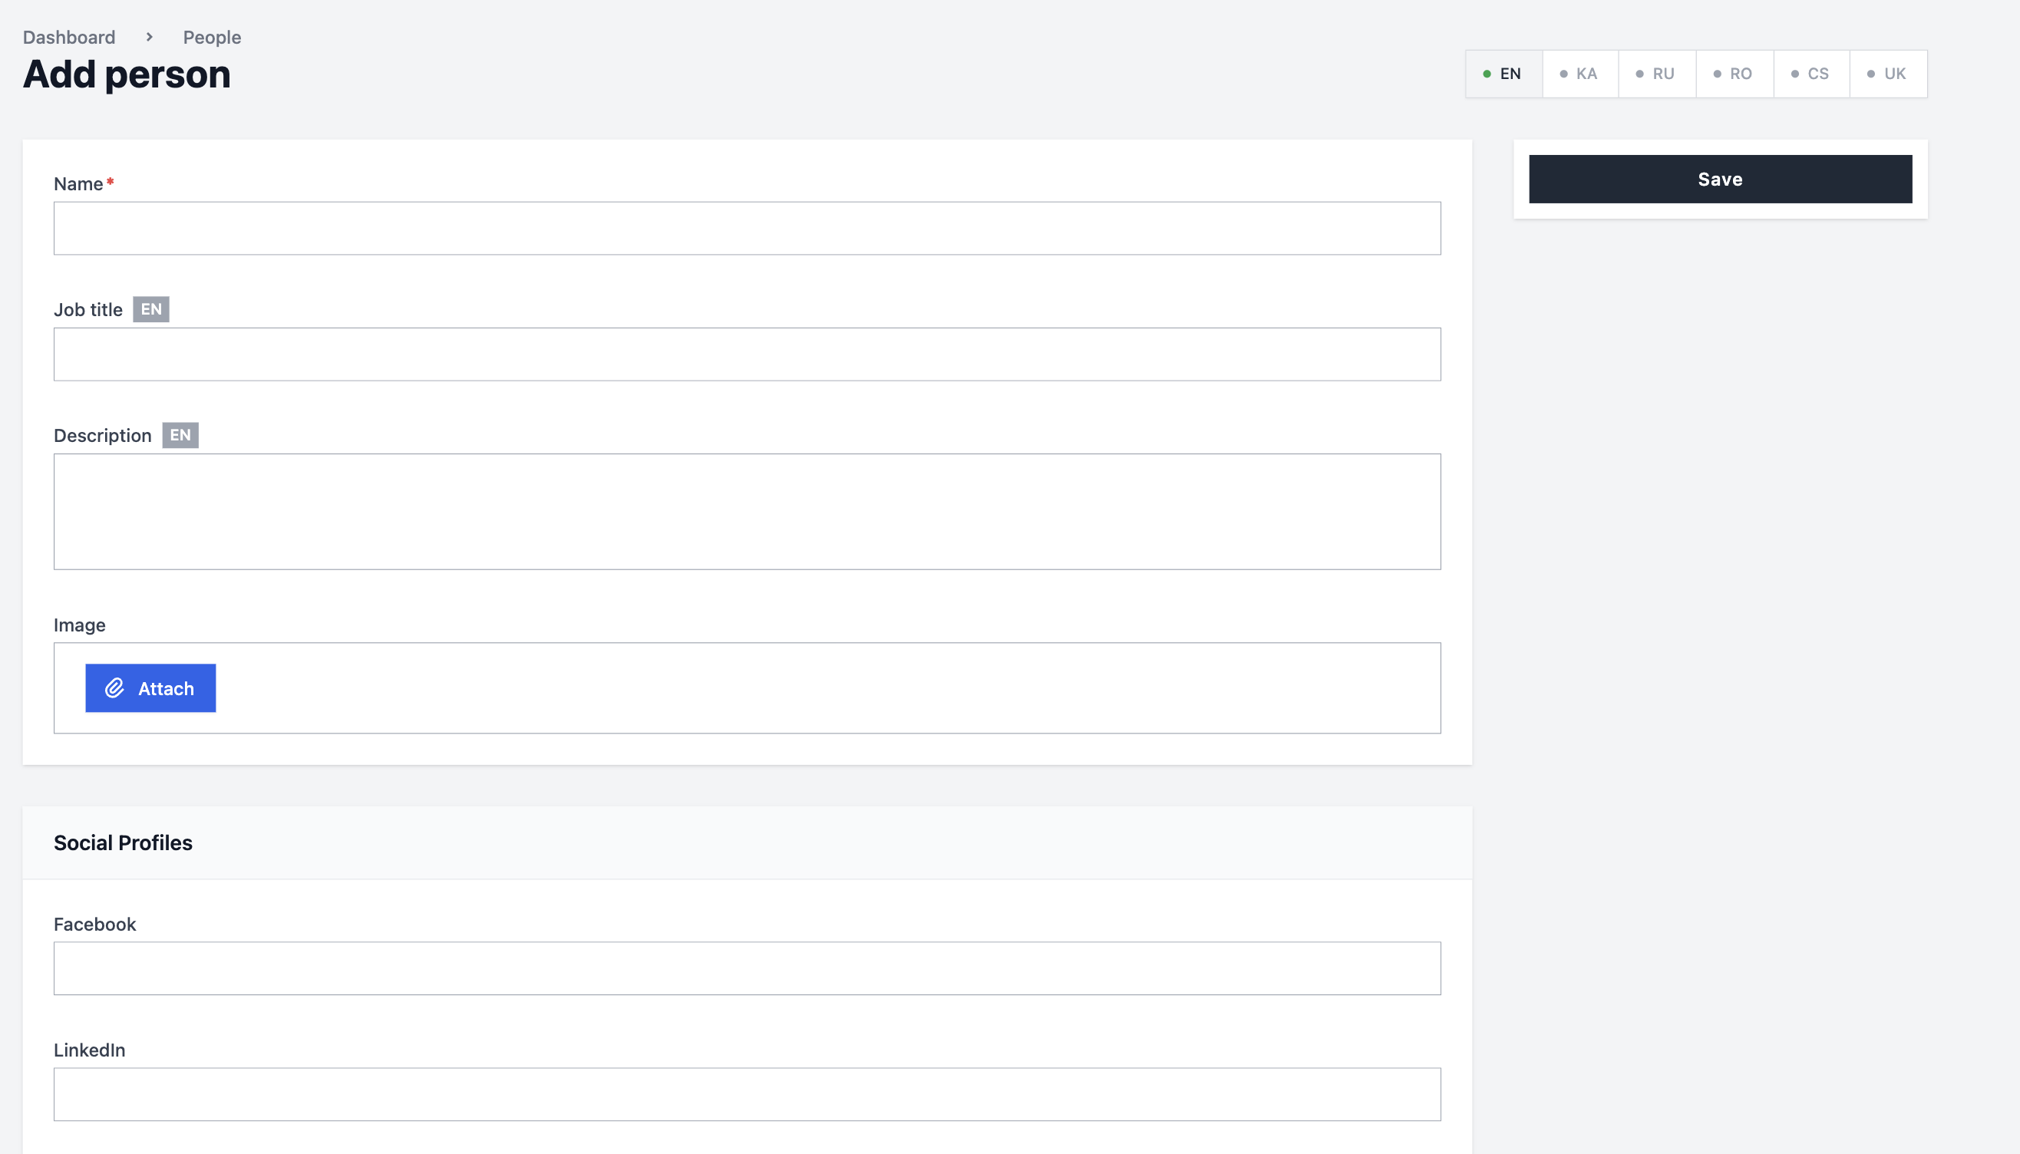Switch to the RU language tab
2020x1154 pixels.
[1657, 74]
